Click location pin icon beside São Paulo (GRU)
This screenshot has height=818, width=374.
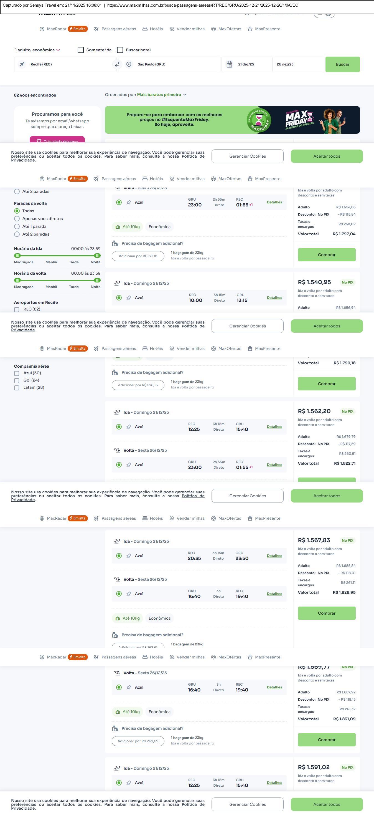click(x=129, y=64)
